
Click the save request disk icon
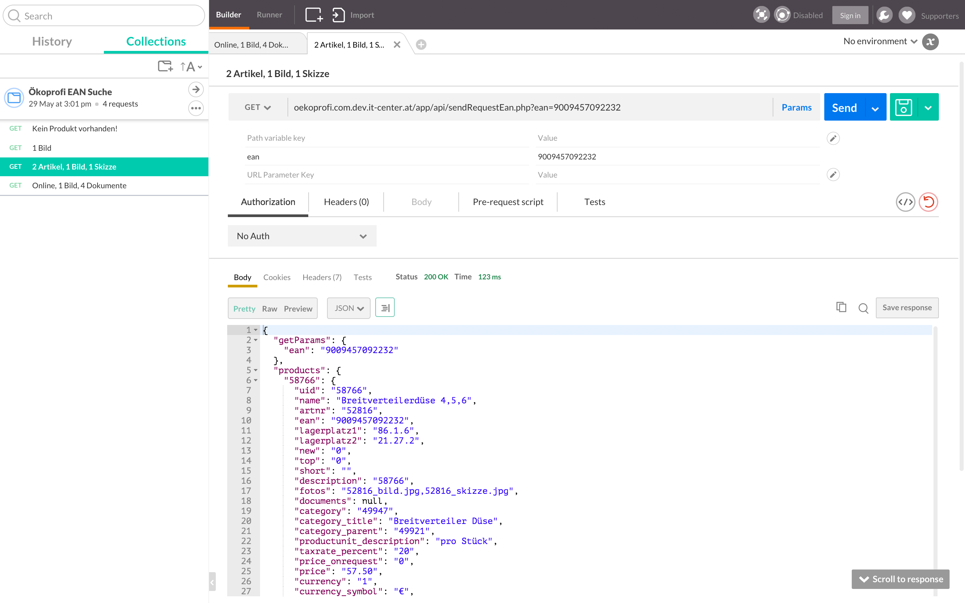pos(903,107)
